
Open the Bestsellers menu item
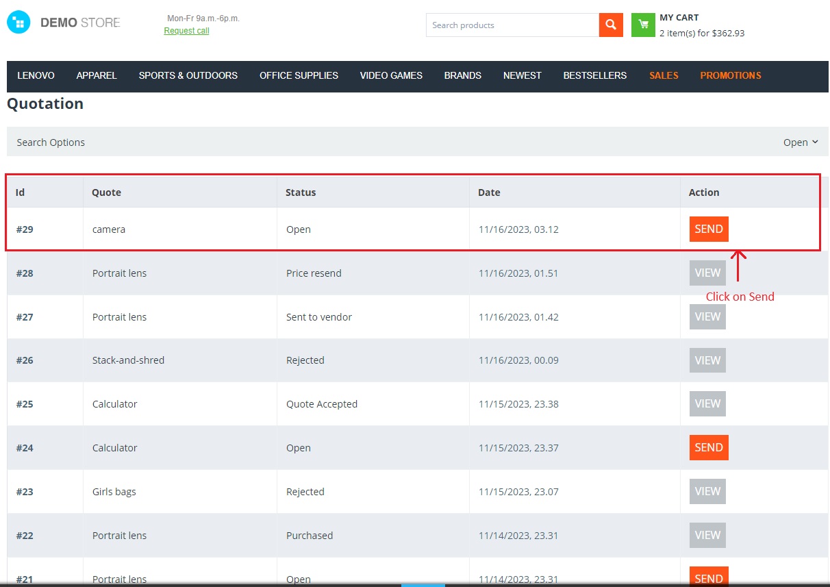coord(595,75)
